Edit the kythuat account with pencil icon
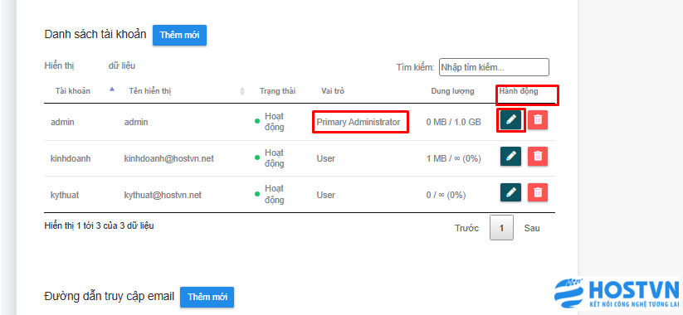 point(511,192)
